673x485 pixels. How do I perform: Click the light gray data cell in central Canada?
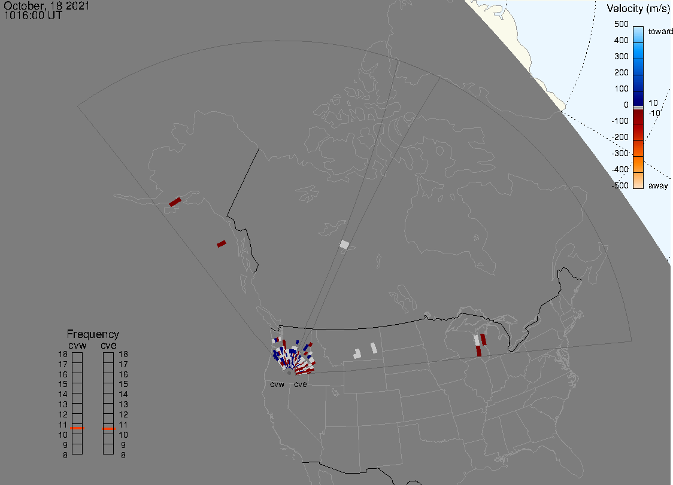point(344,244)
